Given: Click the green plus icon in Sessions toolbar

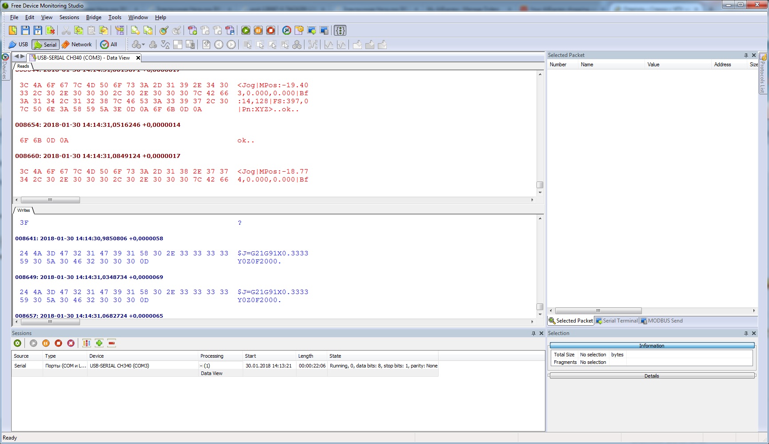Looking at the screenshot, I should [99, 343].
